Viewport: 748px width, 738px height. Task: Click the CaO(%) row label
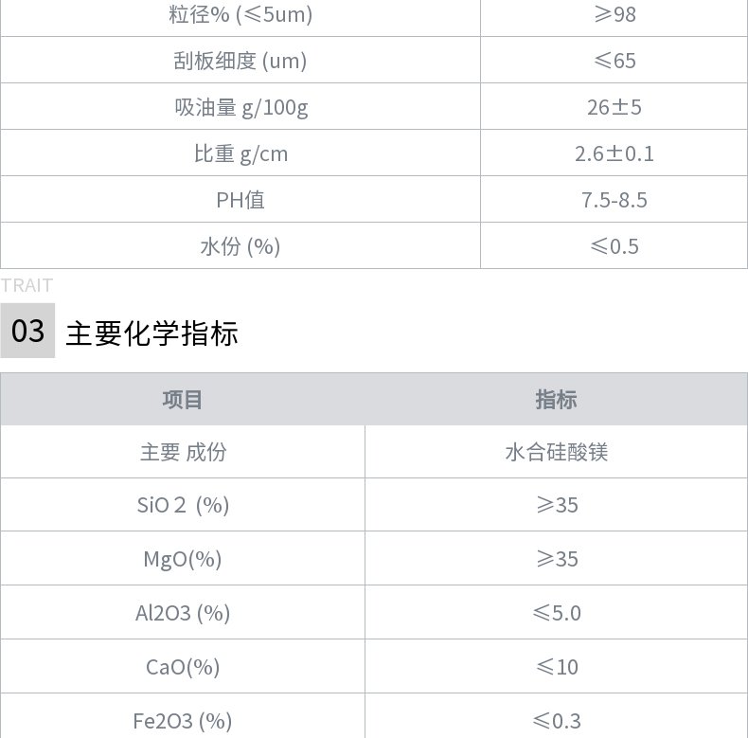[183, 666]
